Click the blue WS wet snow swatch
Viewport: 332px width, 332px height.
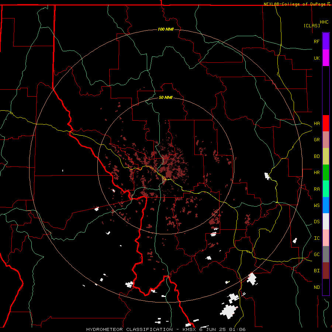[x=326, y=205]
